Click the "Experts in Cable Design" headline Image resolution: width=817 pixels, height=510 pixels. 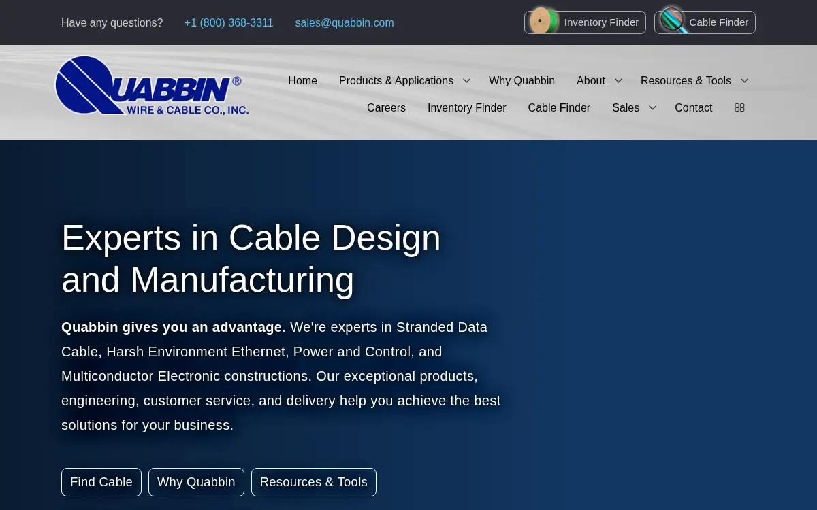coord(251,237)
